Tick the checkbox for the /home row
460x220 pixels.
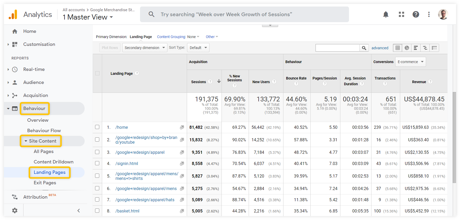click(x=97, y=127)
